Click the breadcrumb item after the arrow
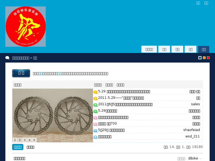This screenshot has height=161, width=215. coord(35,58)
